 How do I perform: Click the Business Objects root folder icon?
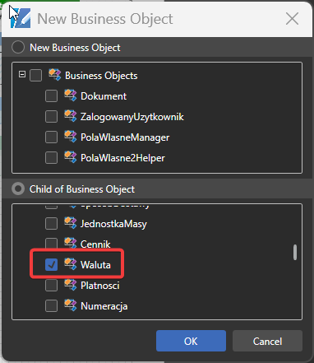(55, 75)
